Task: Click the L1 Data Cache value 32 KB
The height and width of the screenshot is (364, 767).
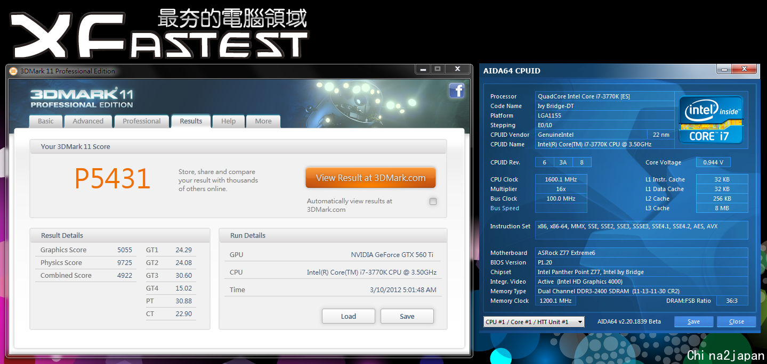Action: pyautogui.click(x=722, y=189)
